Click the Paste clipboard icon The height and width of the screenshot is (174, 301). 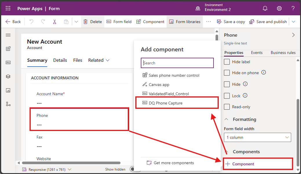pos(66,22)
